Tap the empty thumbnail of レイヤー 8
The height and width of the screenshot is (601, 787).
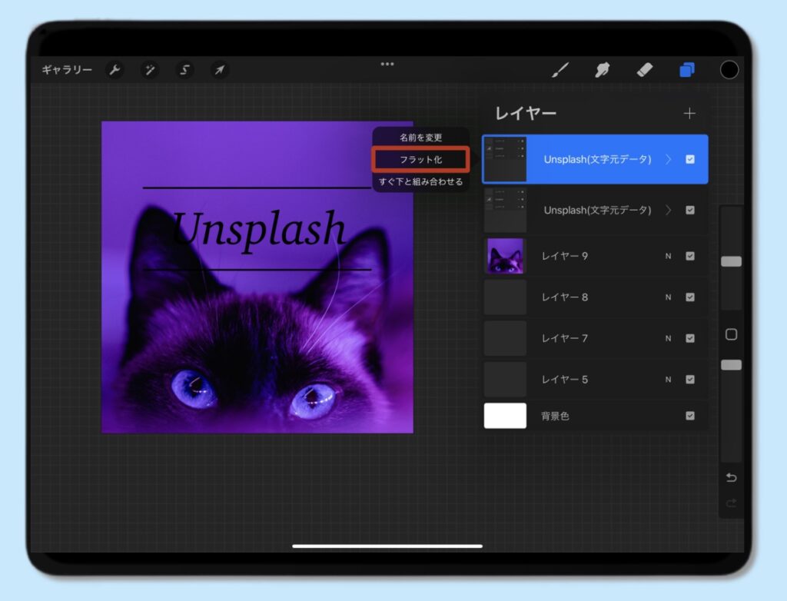tap(505, 297)
